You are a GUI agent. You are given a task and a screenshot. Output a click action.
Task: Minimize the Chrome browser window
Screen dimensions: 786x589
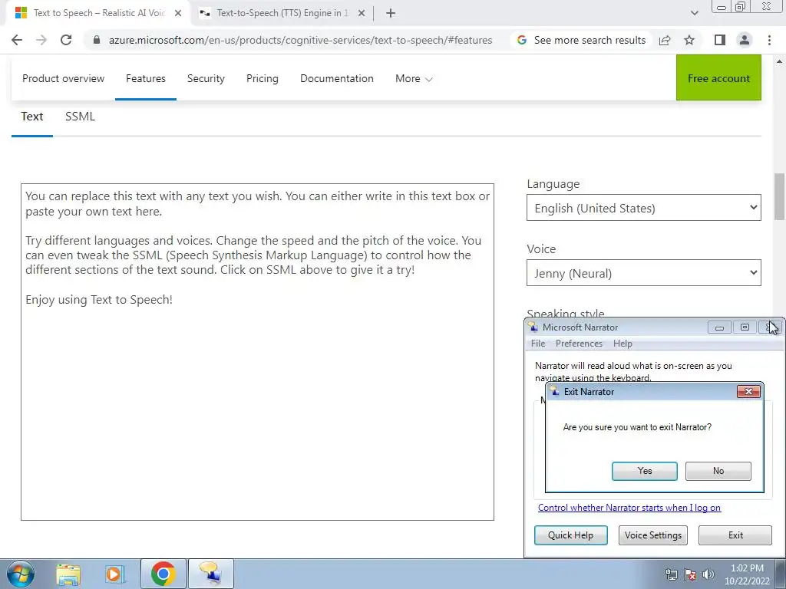pyautogui.click(x=722, y=6)
